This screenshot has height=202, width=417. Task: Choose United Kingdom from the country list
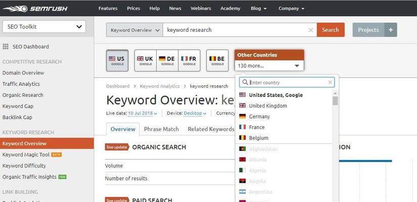284,106
